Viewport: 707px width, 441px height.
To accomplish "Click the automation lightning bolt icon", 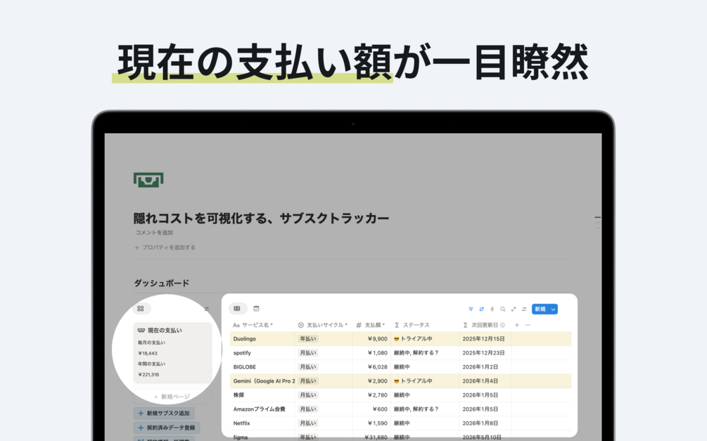I will coord(492,309).
